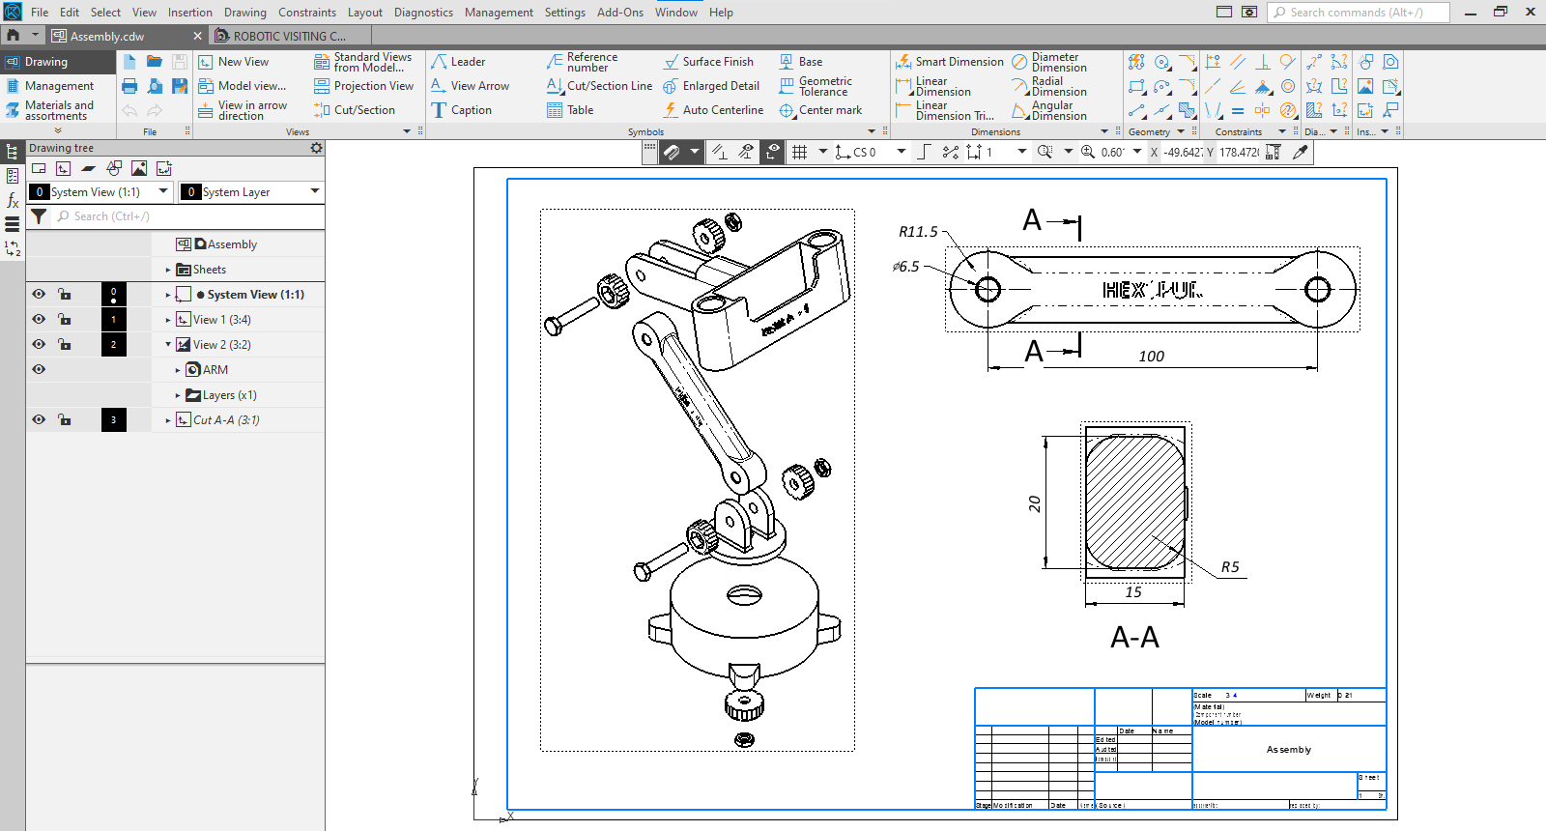1546x831 pixels.
Task: Toggle the grid display button
Action: click(799, 152)
